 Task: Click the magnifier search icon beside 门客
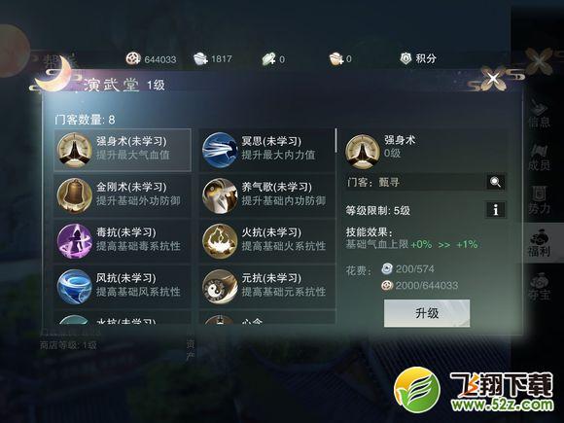pos(496,182)
